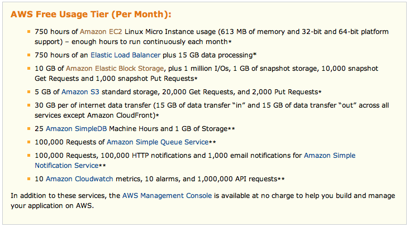Image resolution: width=409 pixels, height=227 pixels.
Task: Click the bullet before 100,000 HTTP notifications item
Action: 28,156
